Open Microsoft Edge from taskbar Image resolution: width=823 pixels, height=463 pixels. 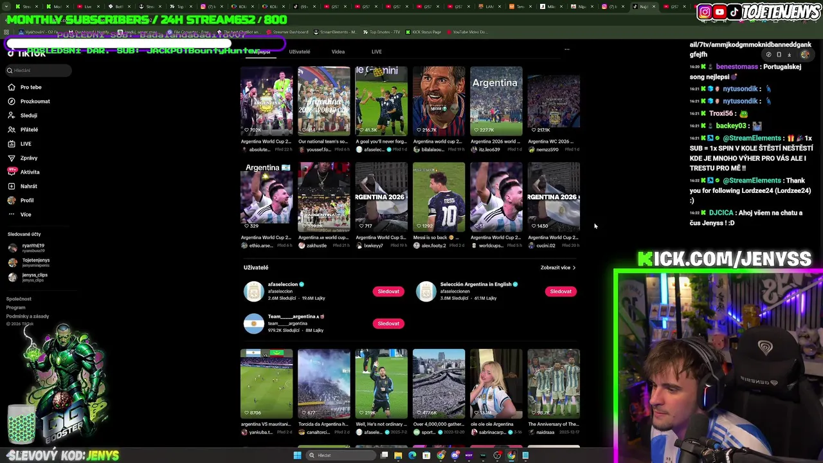(412, 455)
